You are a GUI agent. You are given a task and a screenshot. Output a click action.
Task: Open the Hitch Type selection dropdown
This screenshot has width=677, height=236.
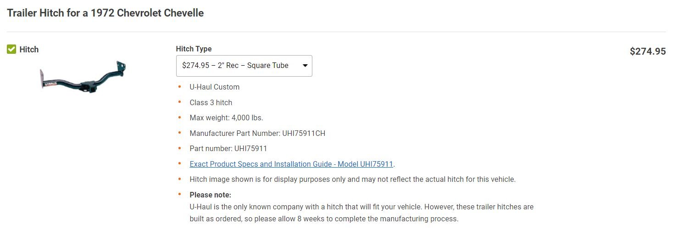[x=244, y=66]
